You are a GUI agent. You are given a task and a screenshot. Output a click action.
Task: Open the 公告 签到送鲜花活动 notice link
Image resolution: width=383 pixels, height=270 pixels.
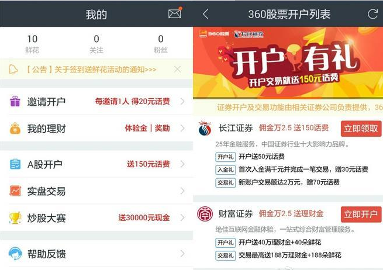click(x=91, y=70)
